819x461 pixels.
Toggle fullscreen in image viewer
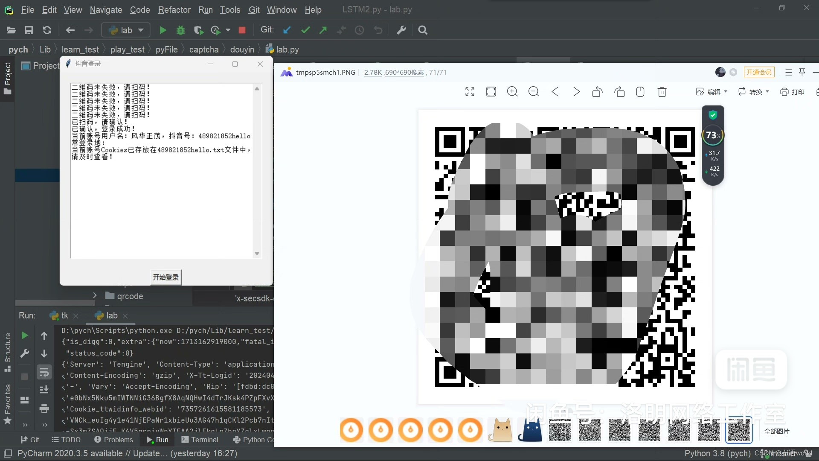[470, 92]
